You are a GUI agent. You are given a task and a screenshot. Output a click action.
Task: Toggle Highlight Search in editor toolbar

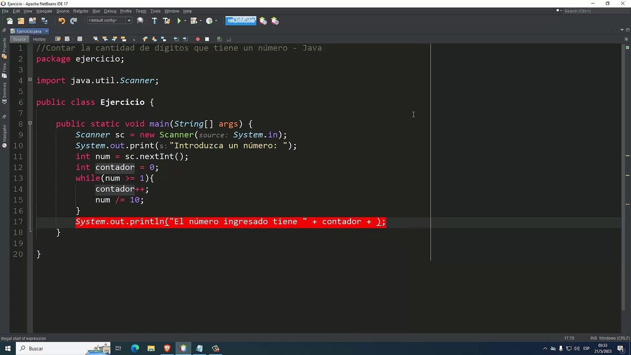[x=123, y=39]
